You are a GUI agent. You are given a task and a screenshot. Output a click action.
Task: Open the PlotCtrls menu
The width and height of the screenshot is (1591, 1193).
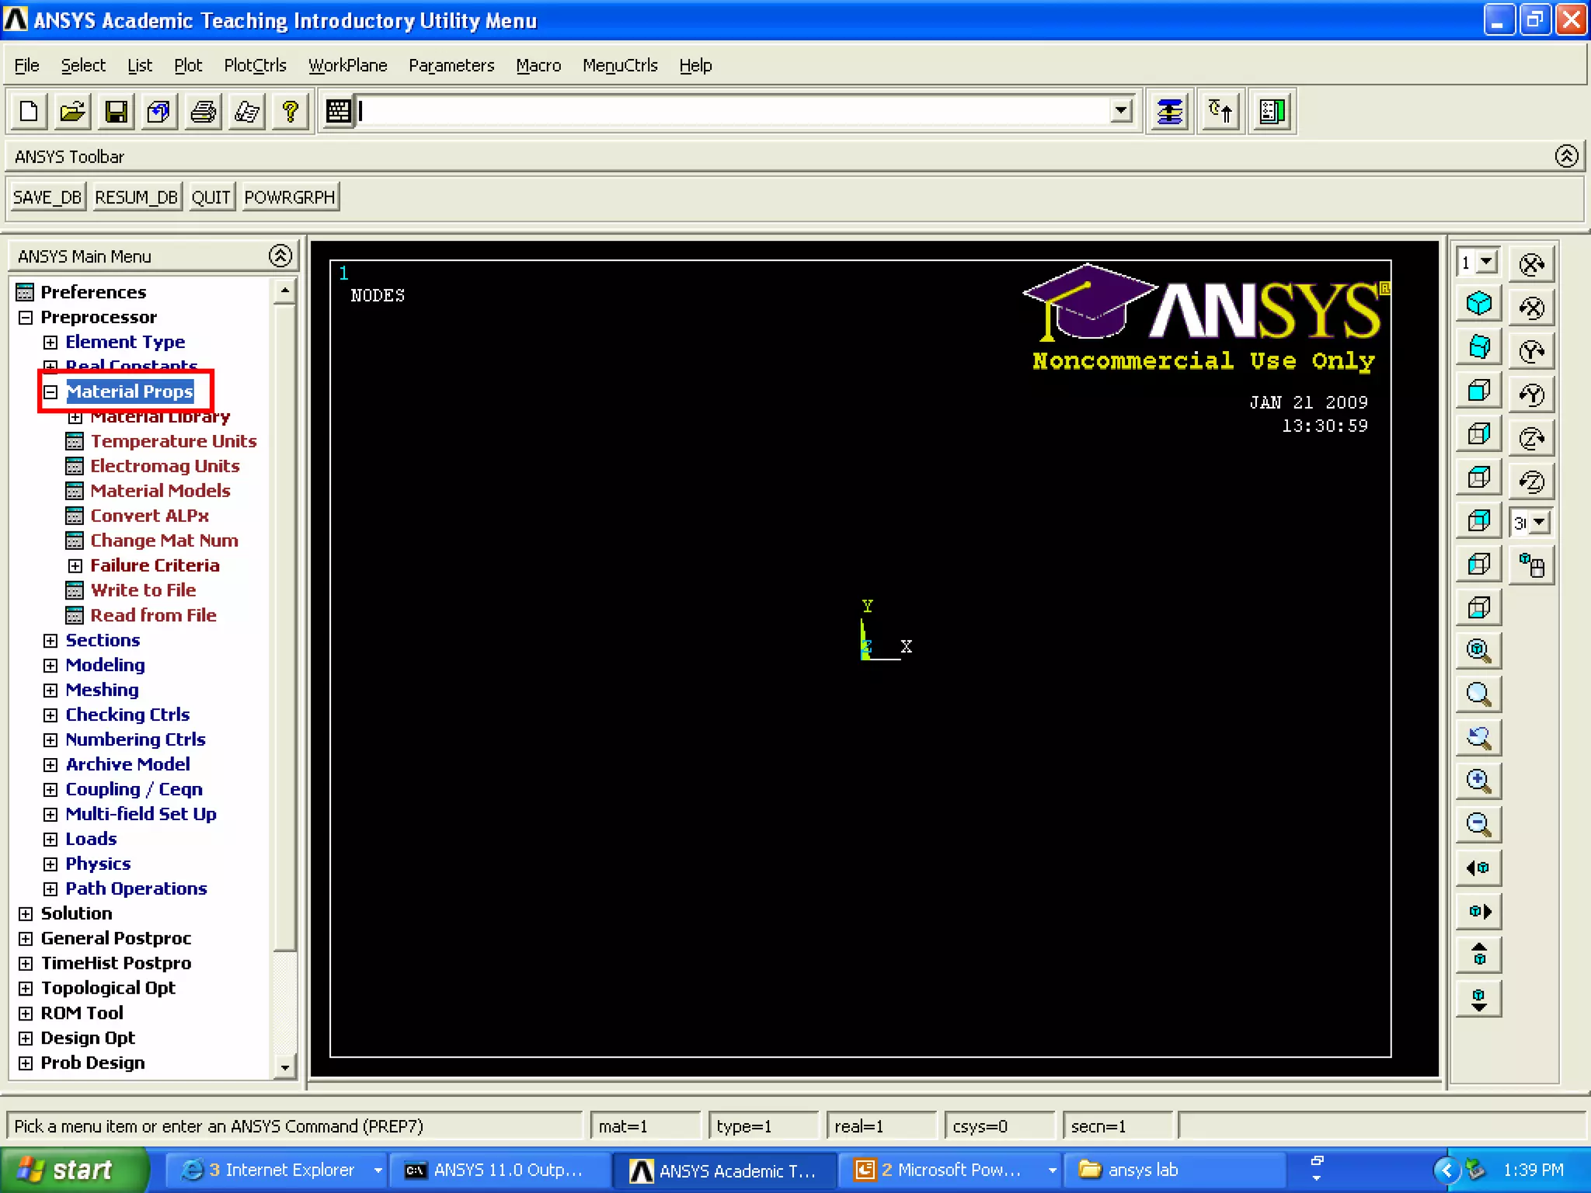click(255, 65)
